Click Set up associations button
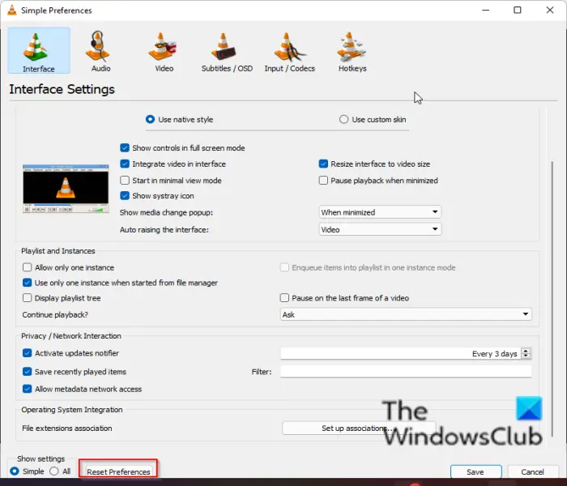567x486 pixels. coord(359,428)
